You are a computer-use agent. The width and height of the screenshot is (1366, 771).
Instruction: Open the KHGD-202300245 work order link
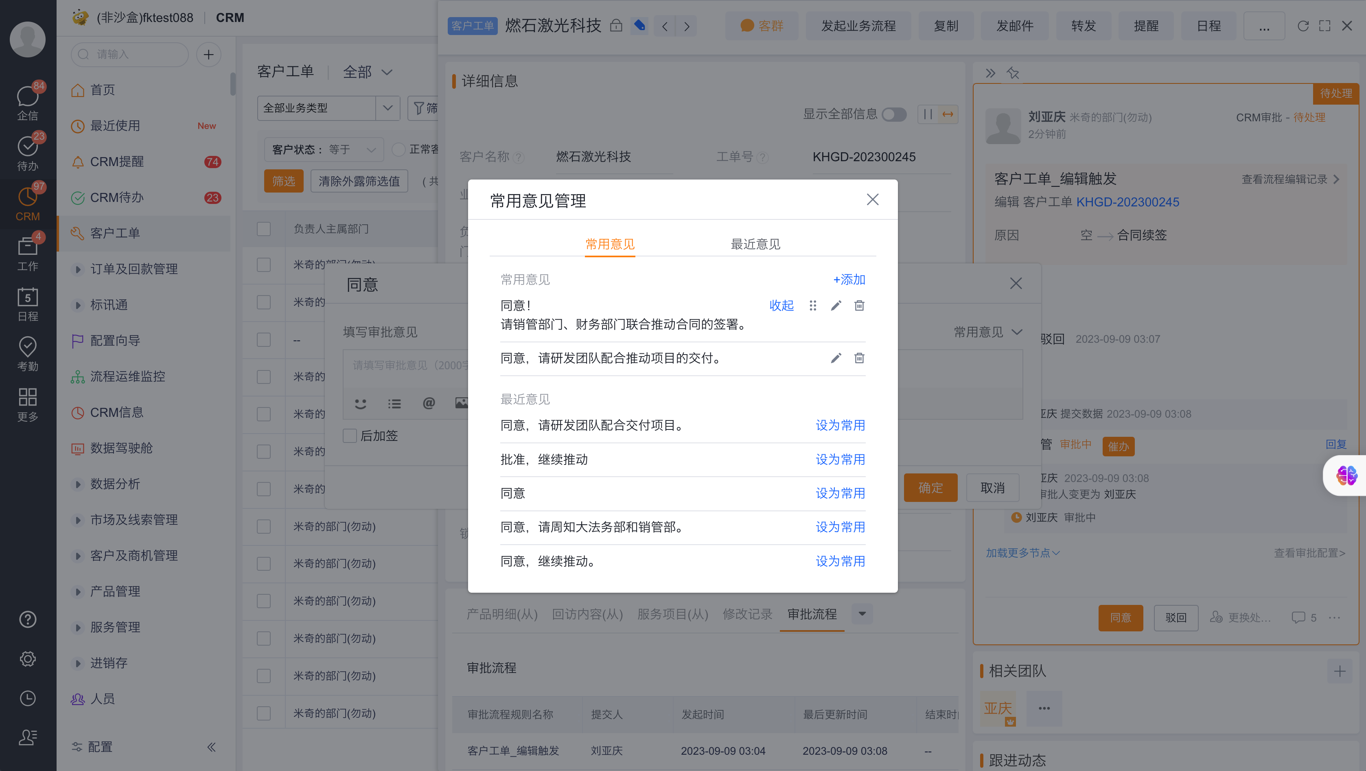coord(1127,202)
